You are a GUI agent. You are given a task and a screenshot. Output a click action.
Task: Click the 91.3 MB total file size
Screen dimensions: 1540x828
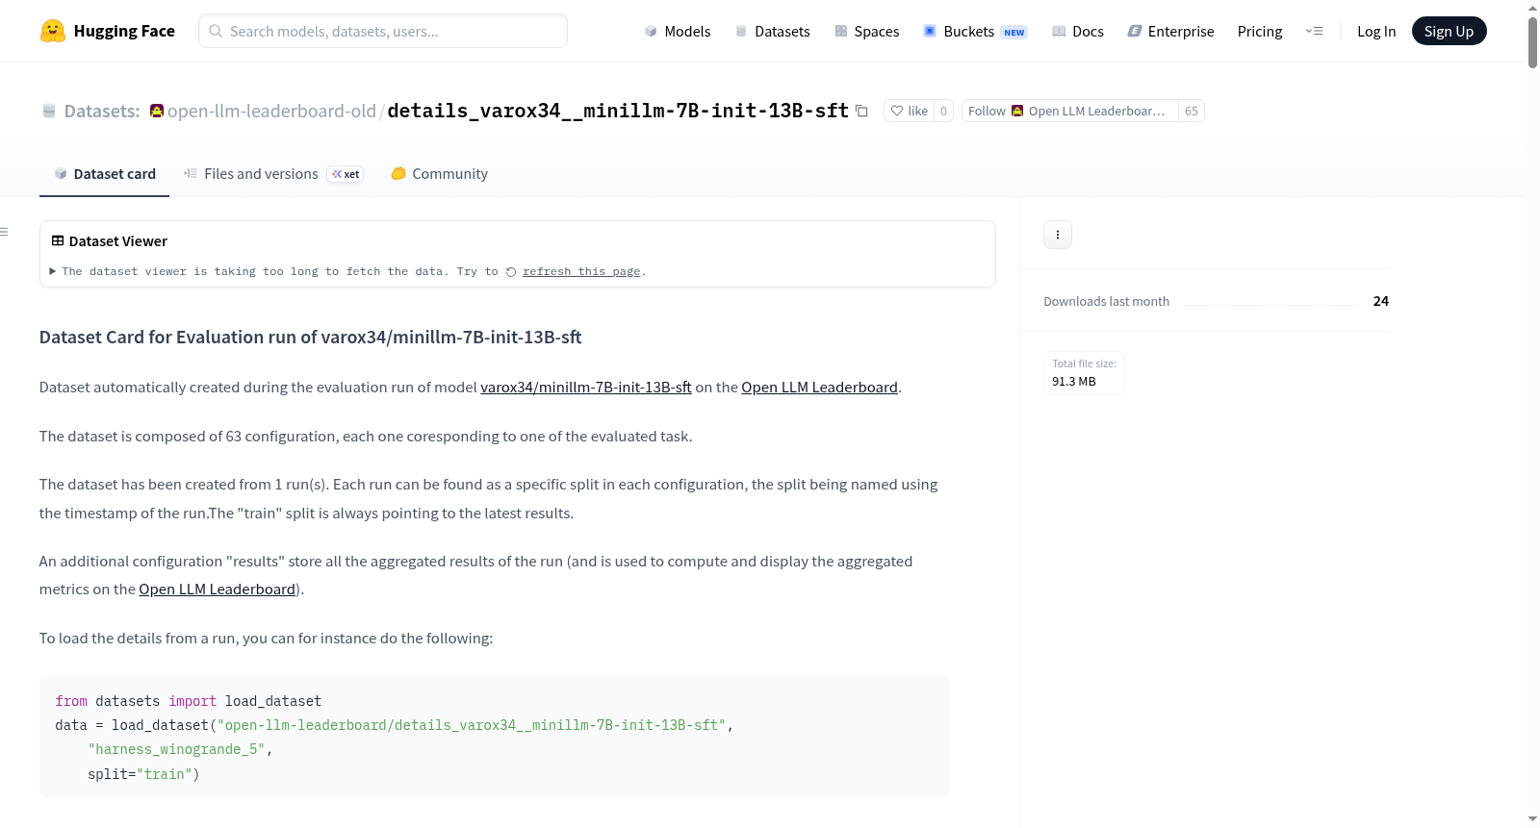point(1074,382)
